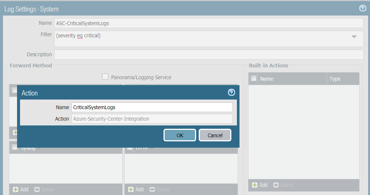Click Delete icon under Built-in Actions
The height and width of the screenshot is (195, 370).
[x=276, y=185]
